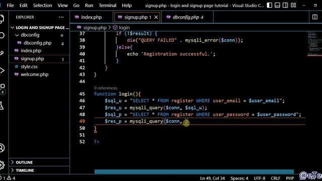322x181 pixels.
Task: Open the File menu
Action: [10, 6]
